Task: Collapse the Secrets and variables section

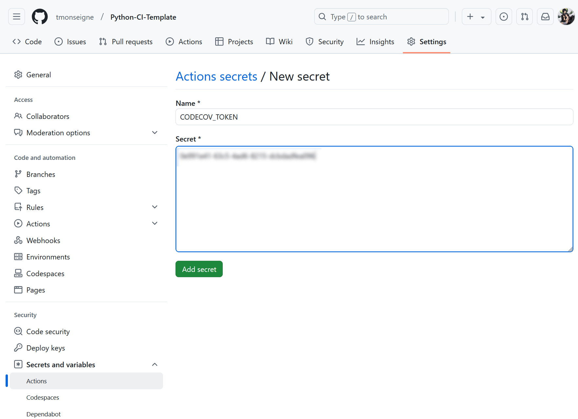Action: [155, 365]
